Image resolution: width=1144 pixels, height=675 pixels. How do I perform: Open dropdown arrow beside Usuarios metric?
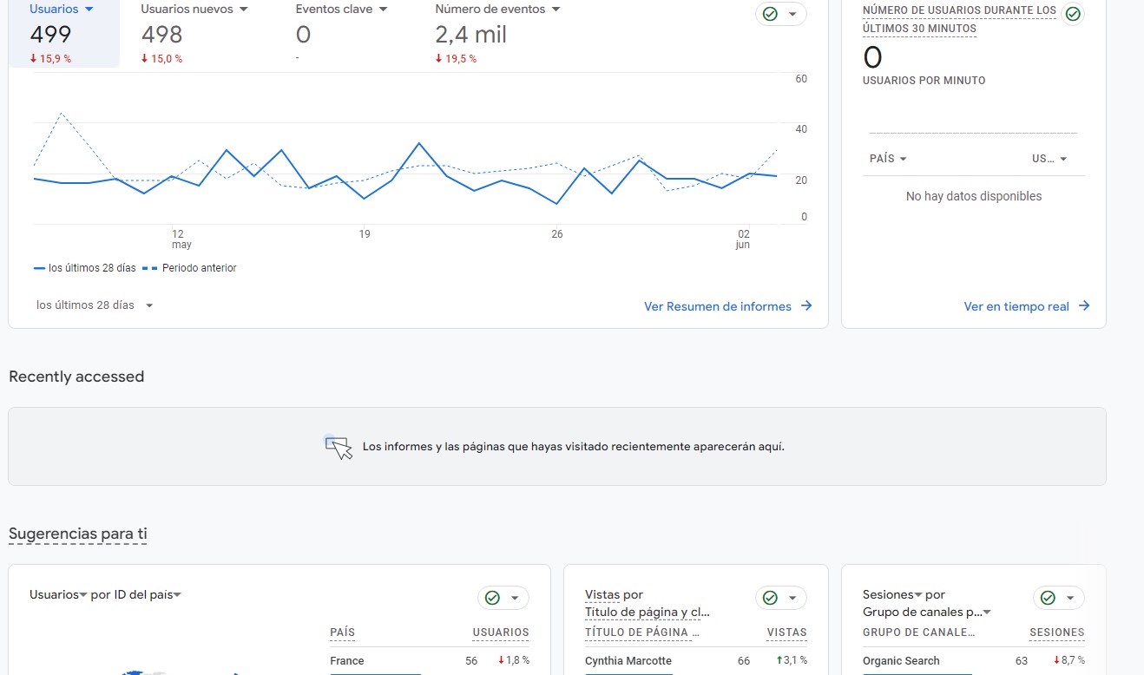tap(89, 10)
